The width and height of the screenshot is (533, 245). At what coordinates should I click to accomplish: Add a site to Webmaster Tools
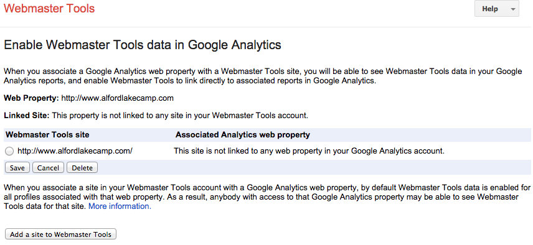[60, 234]
